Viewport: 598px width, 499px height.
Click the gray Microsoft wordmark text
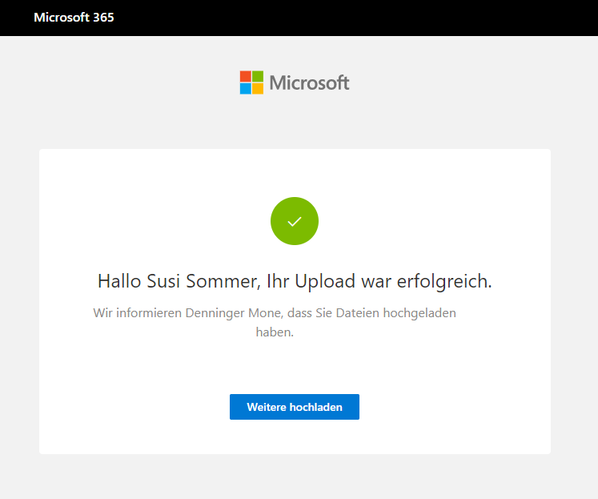[x=309, y=82]
